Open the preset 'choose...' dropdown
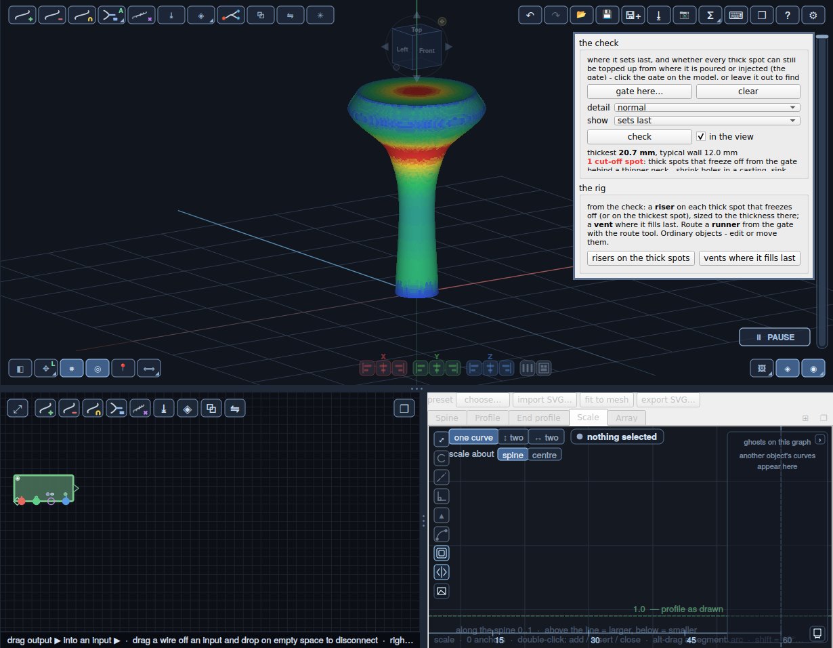The width and height of the screenshot is (833, 648). pyautogui.click(x=483, y=400)
